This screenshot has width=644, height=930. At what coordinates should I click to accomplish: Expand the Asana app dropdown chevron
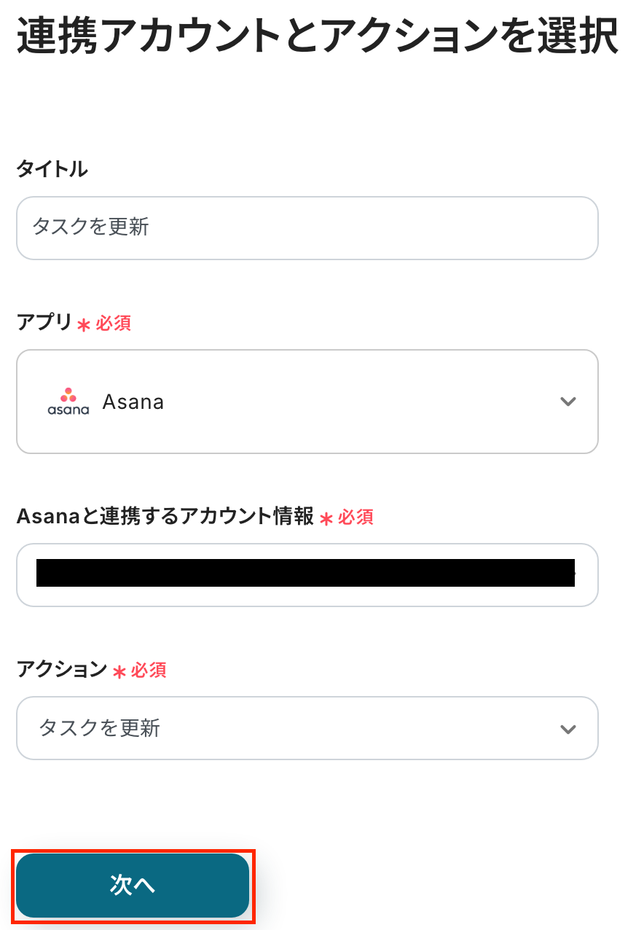pyautogui.click(x=568, y=402)
